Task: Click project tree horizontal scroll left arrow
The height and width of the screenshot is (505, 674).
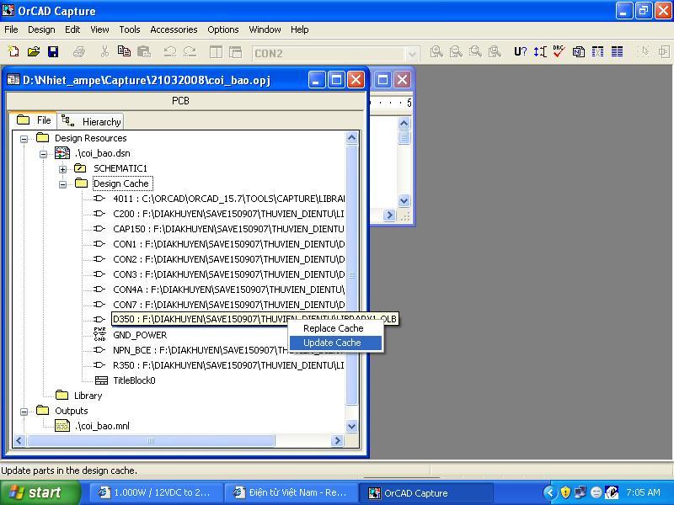Action: (19, 440)
